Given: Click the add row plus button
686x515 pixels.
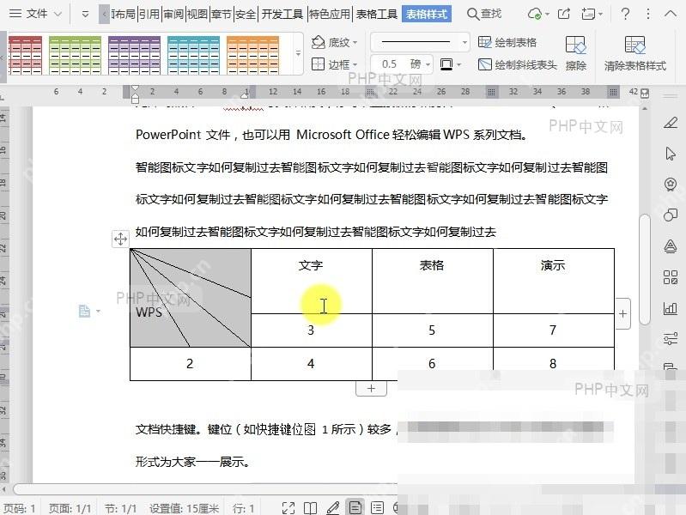Looking at the screenshot, I should (x=371, y=389).
